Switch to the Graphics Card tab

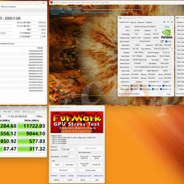[x=124, y=22]
